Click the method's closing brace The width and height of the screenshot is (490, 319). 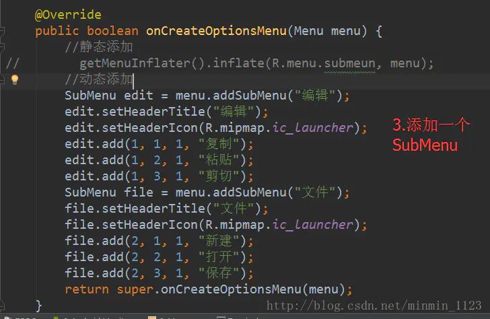click(38, 306)
